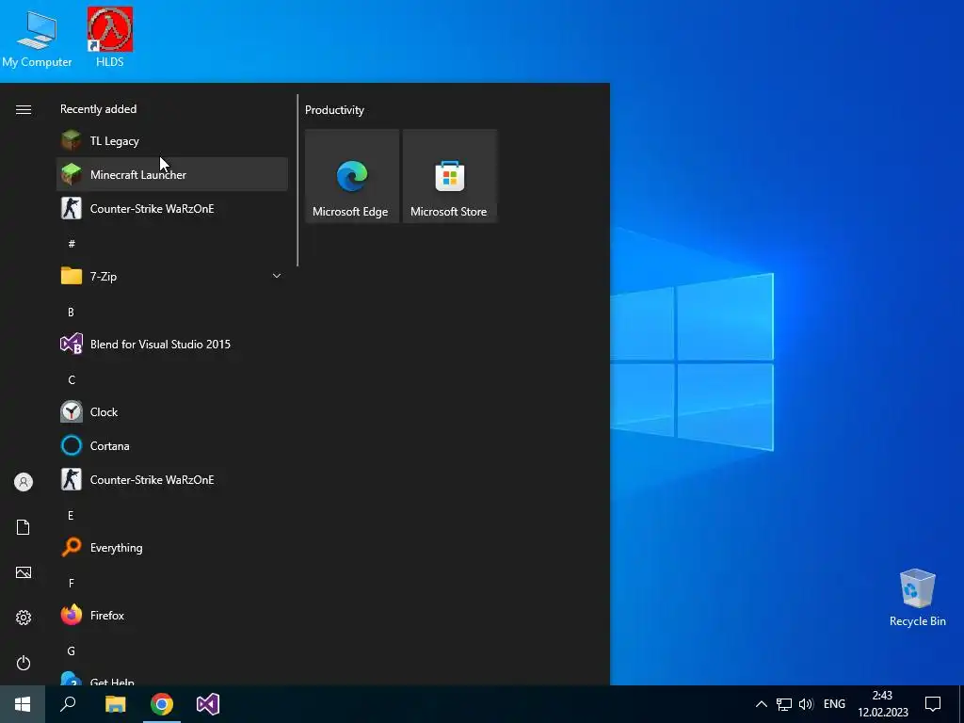This screenshot has height=723, width=964.
Task: Open the user account icon
Action: (x=24, y=482)
